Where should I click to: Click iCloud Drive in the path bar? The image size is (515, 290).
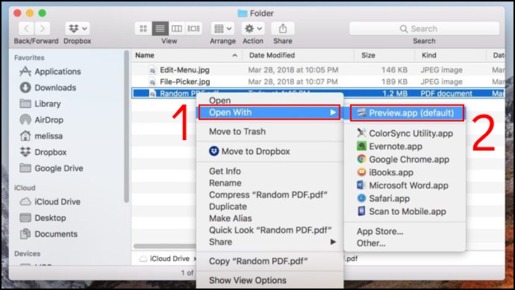pyautogui.click(x=165, y=258)
